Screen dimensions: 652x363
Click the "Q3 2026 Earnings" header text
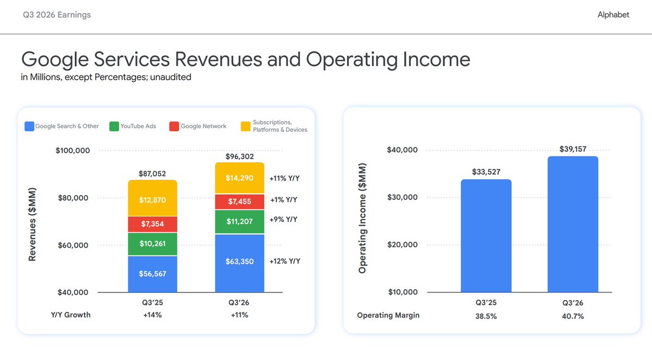pyautogui.click(x=57, y=15)
